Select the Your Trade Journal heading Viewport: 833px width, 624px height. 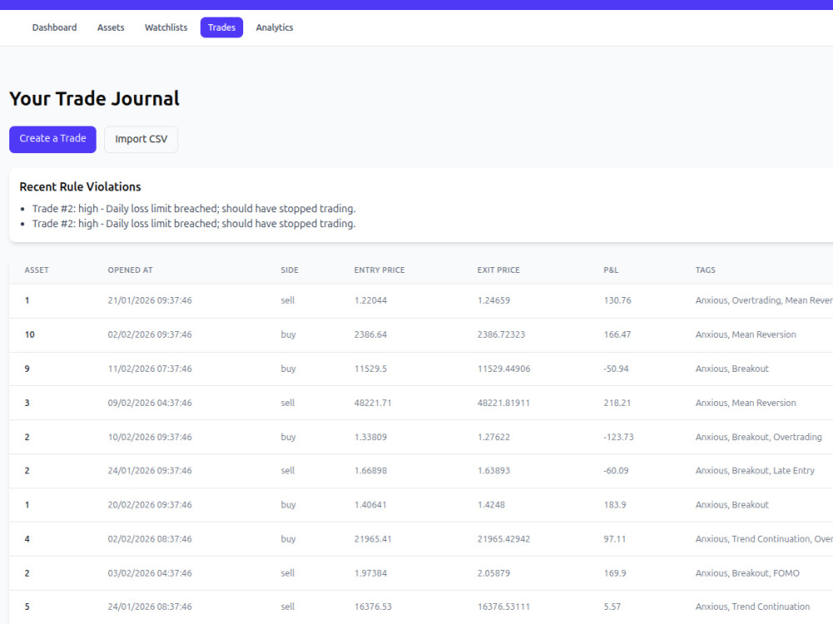pyautogui.click(x=95, y=99)
